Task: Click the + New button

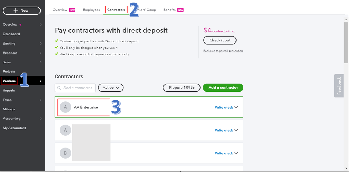Action: 22,10
